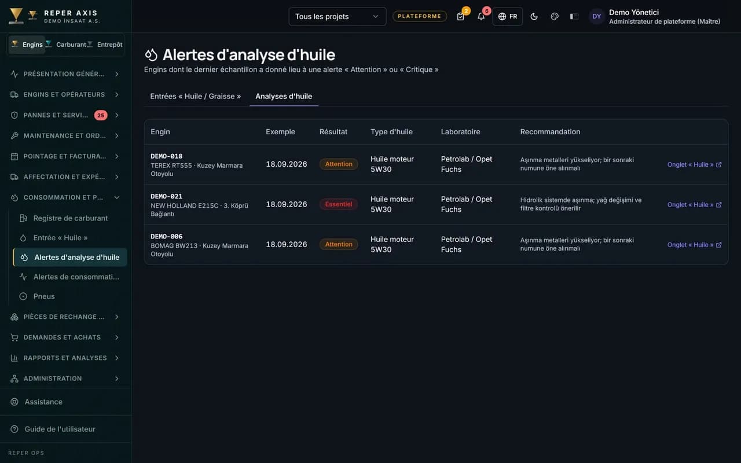Click the Pointage et facturation calendar icon
The width and height of the screenshot is (741, 463).
14,156
